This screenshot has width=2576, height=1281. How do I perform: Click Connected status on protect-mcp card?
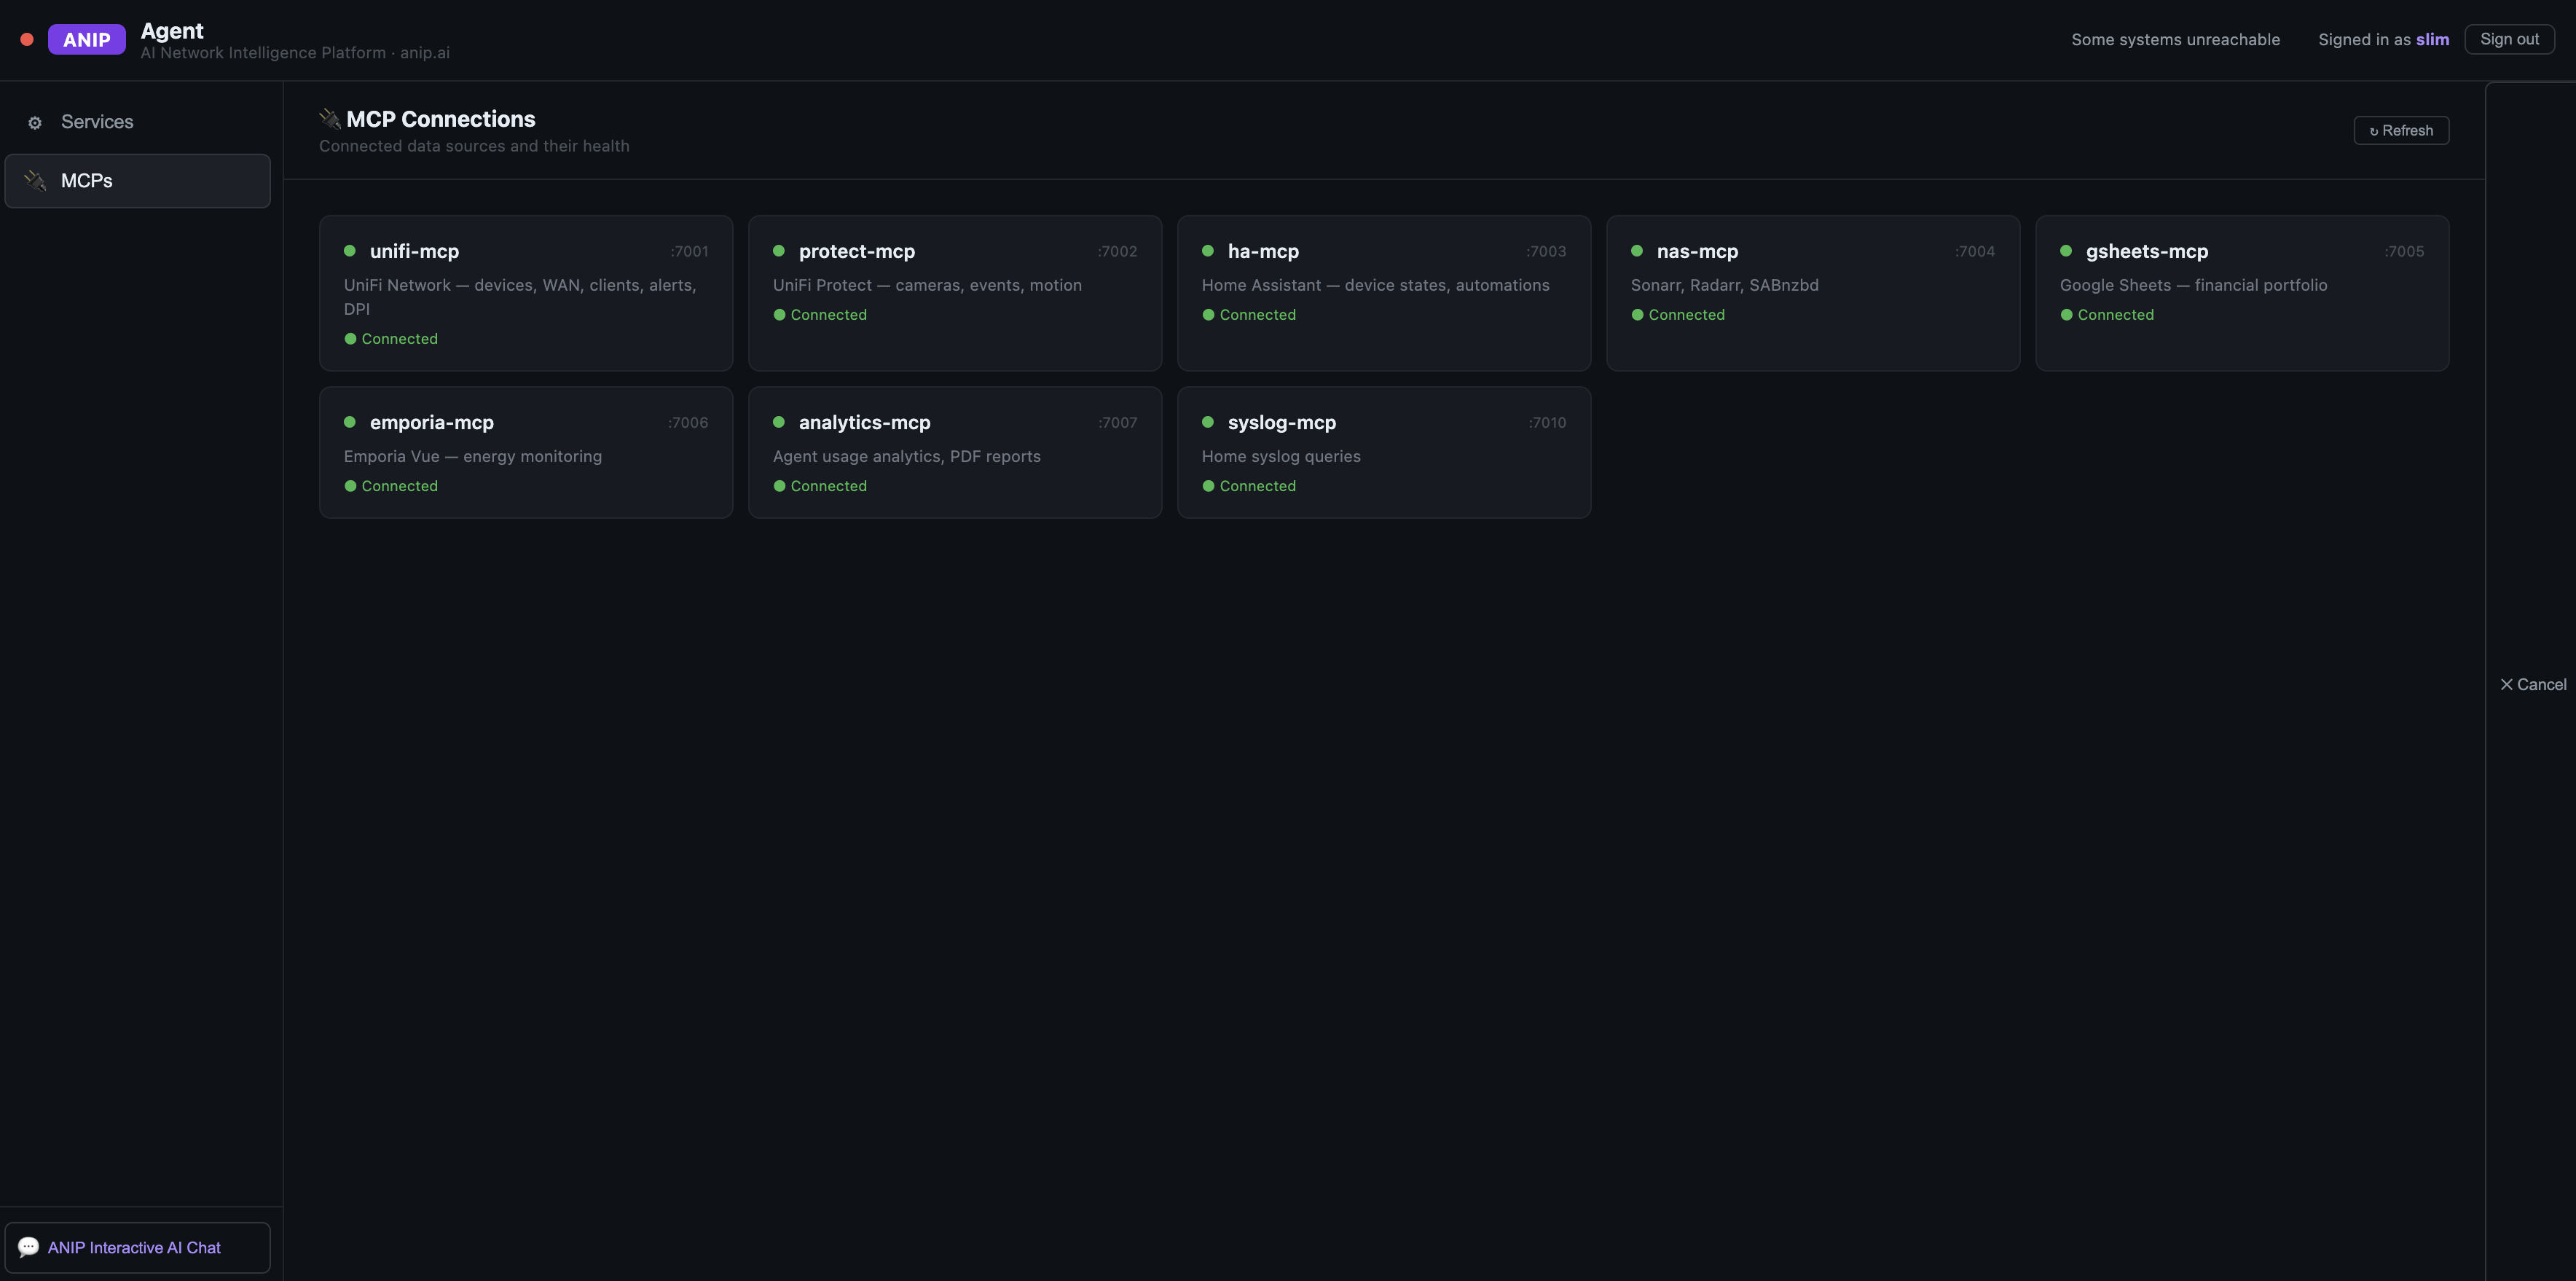(x=820, y=314)
